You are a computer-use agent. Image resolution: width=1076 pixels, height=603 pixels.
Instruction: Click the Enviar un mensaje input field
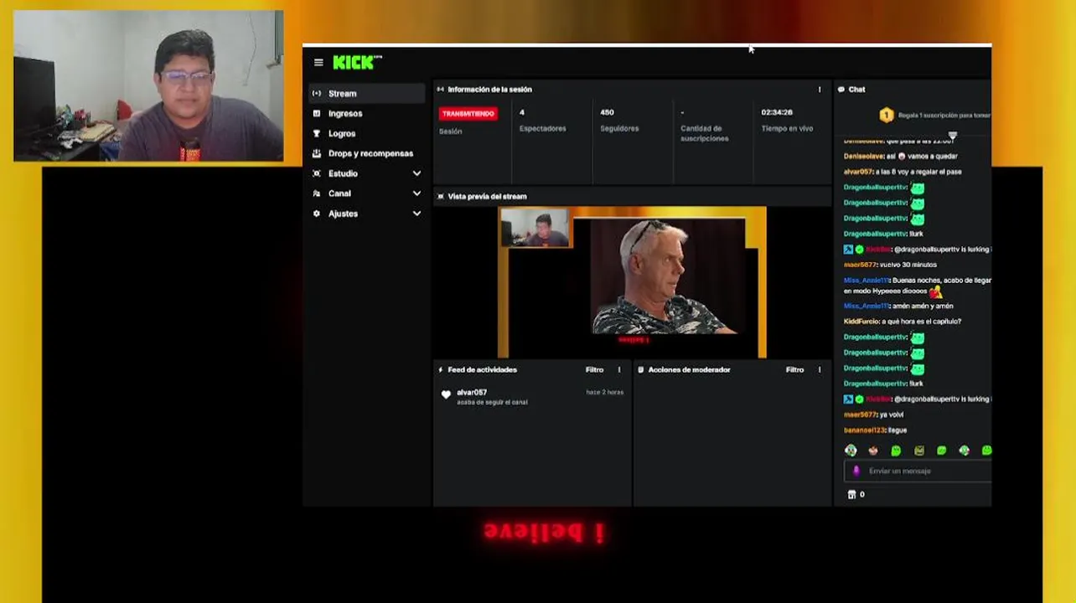click(918, 472)
